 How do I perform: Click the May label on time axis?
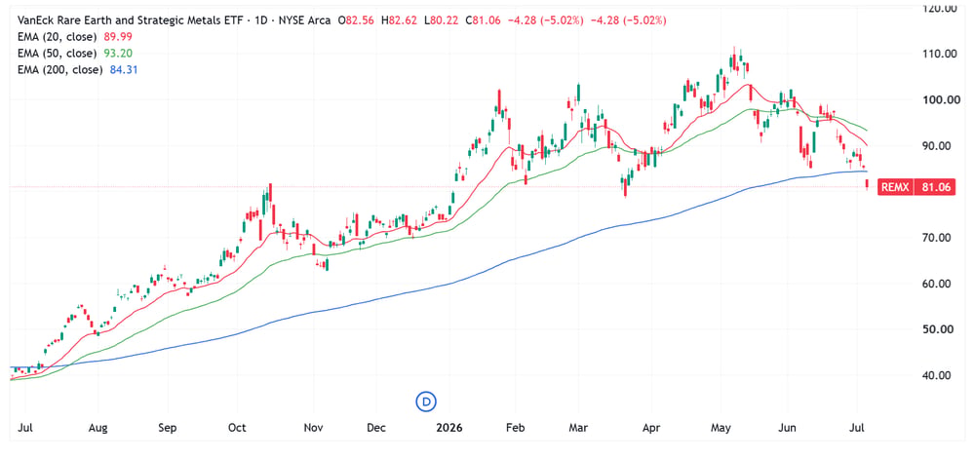pyautogui.click(x=721, y=428)
